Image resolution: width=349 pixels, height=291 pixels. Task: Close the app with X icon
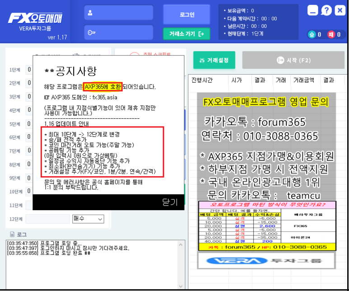(340, 10)
